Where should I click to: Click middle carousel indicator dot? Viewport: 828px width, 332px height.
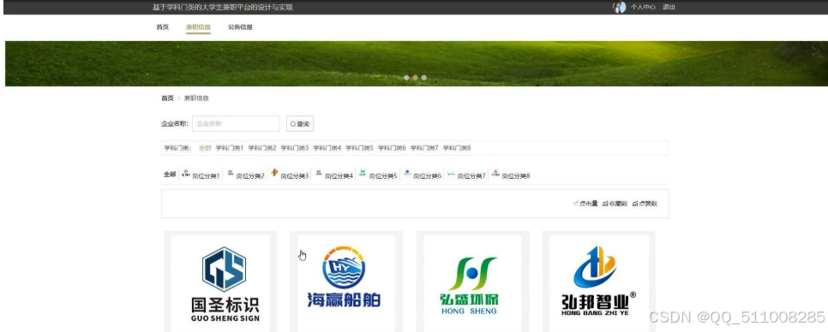coord(415,78)
